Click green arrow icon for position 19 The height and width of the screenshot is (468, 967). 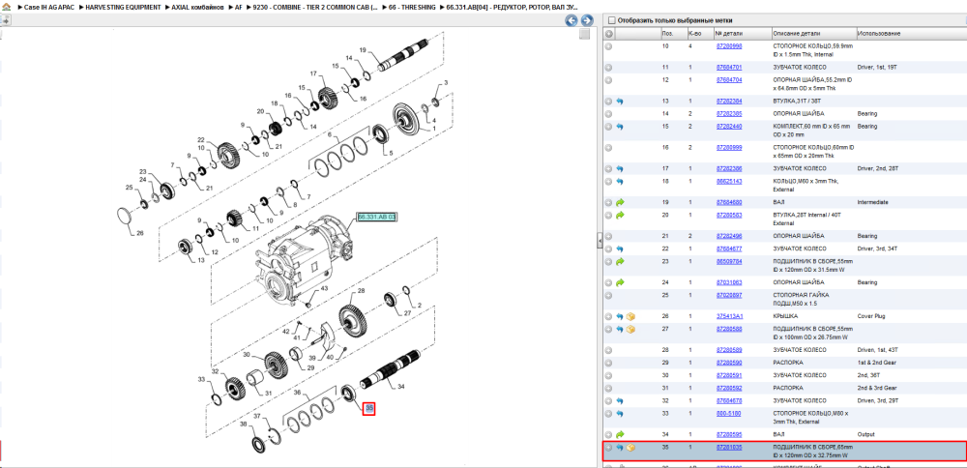(x=620, y=202)
